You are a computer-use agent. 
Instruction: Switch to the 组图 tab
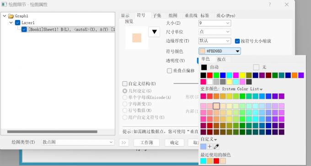click(173, 16)
